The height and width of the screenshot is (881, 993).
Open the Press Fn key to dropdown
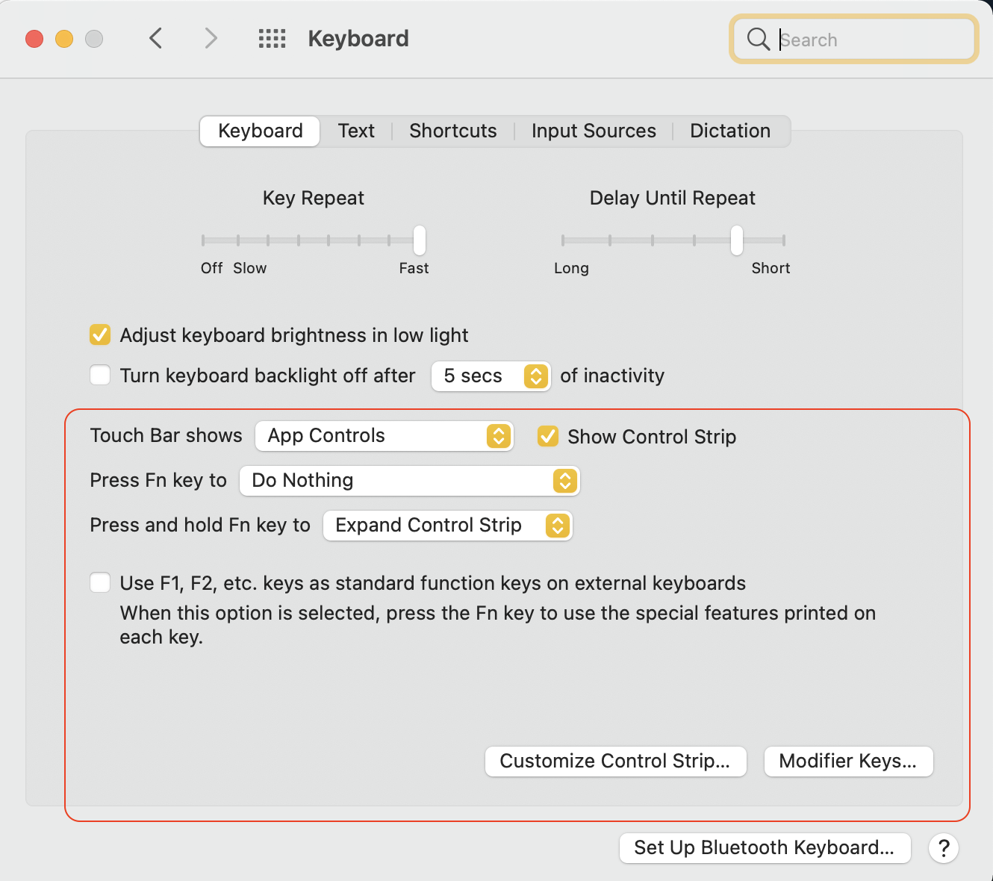click(409, 481)
